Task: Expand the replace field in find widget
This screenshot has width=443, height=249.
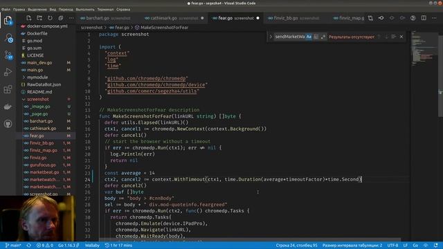Action: click(271, 37)
